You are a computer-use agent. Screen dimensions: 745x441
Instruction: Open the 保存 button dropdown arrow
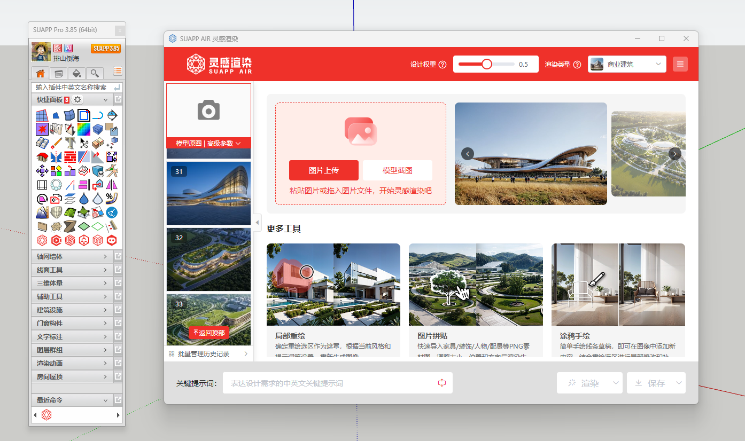[x=679, y=383]
